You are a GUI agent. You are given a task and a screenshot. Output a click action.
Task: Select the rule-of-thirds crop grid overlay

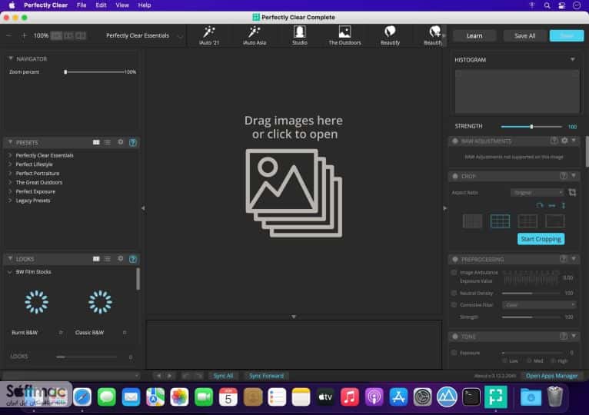point(500,221)
